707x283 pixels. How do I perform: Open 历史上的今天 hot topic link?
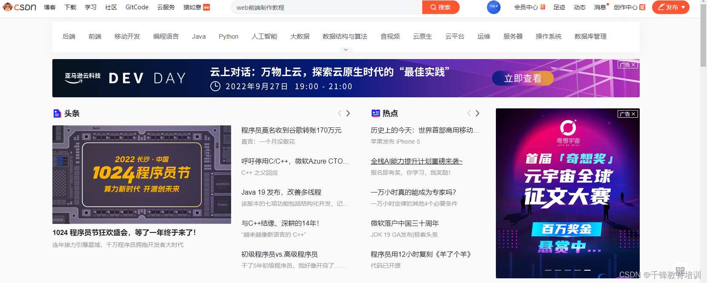click(425, 130)
